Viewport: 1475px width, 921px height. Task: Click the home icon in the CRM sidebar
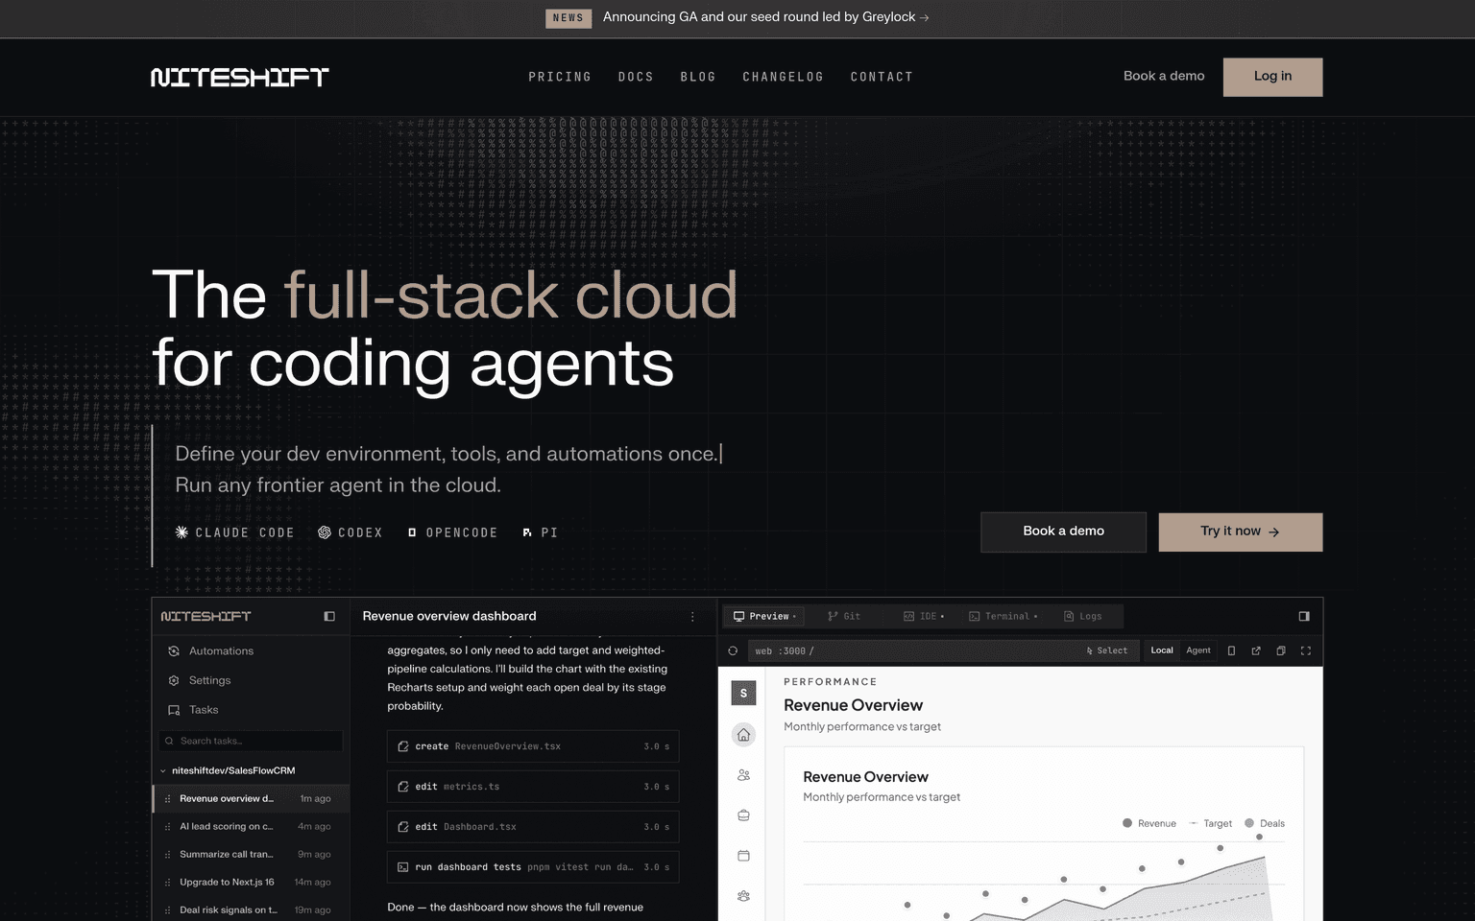(743, 735)
